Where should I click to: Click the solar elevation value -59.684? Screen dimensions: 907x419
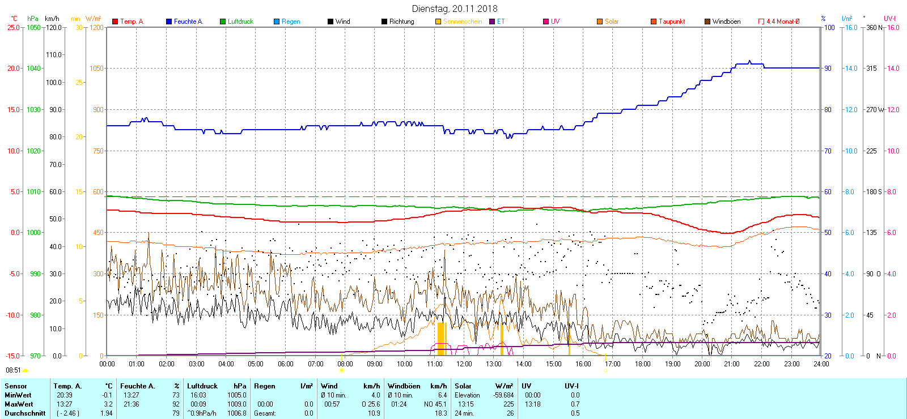point(503,395)
